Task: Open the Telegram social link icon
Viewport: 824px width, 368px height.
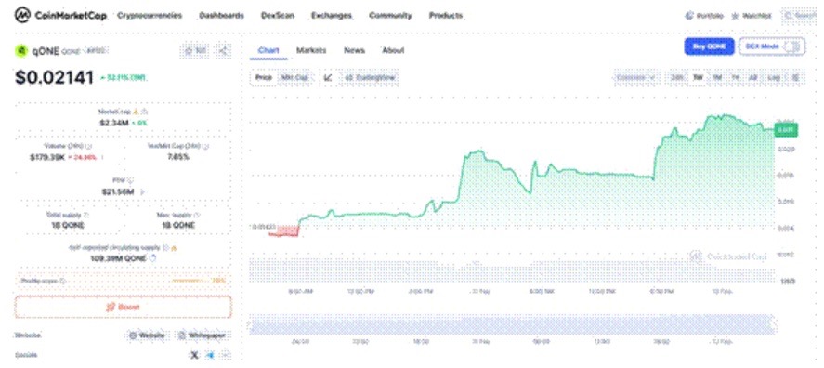Action: click(210, 355)
